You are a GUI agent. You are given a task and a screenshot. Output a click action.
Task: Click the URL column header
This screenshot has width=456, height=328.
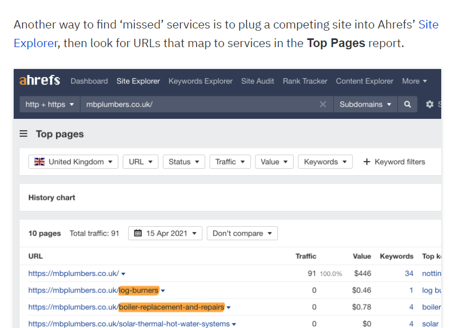[36, 256]
